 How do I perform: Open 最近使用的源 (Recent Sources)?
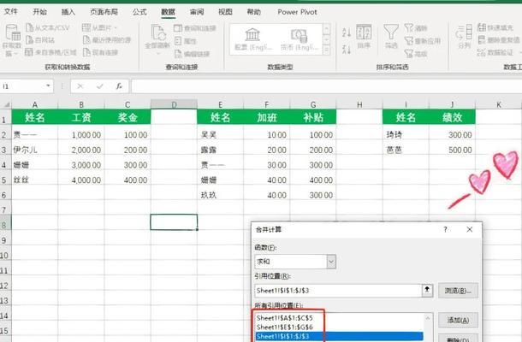[106, 40]
